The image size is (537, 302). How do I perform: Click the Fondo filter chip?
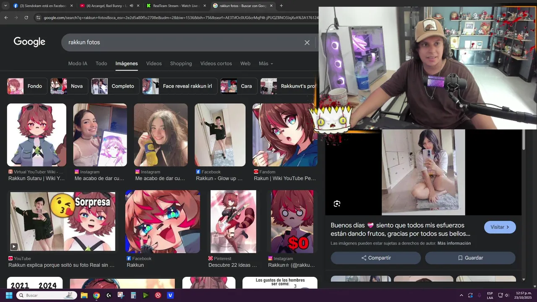27,86
